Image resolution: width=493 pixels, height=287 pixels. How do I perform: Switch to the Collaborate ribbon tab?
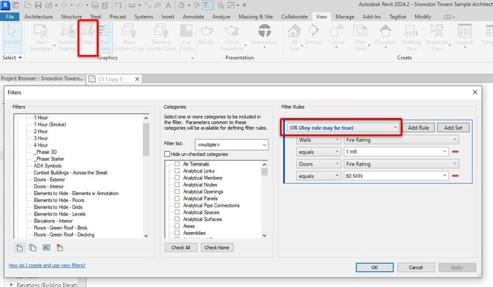(x=294, y=16)
